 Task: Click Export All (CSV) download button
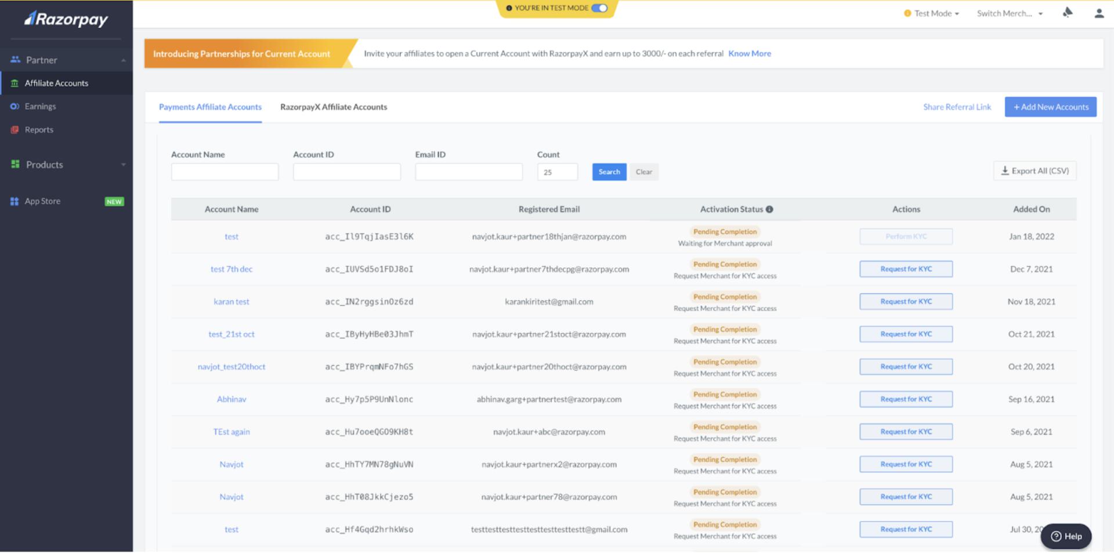(1035, 171)
